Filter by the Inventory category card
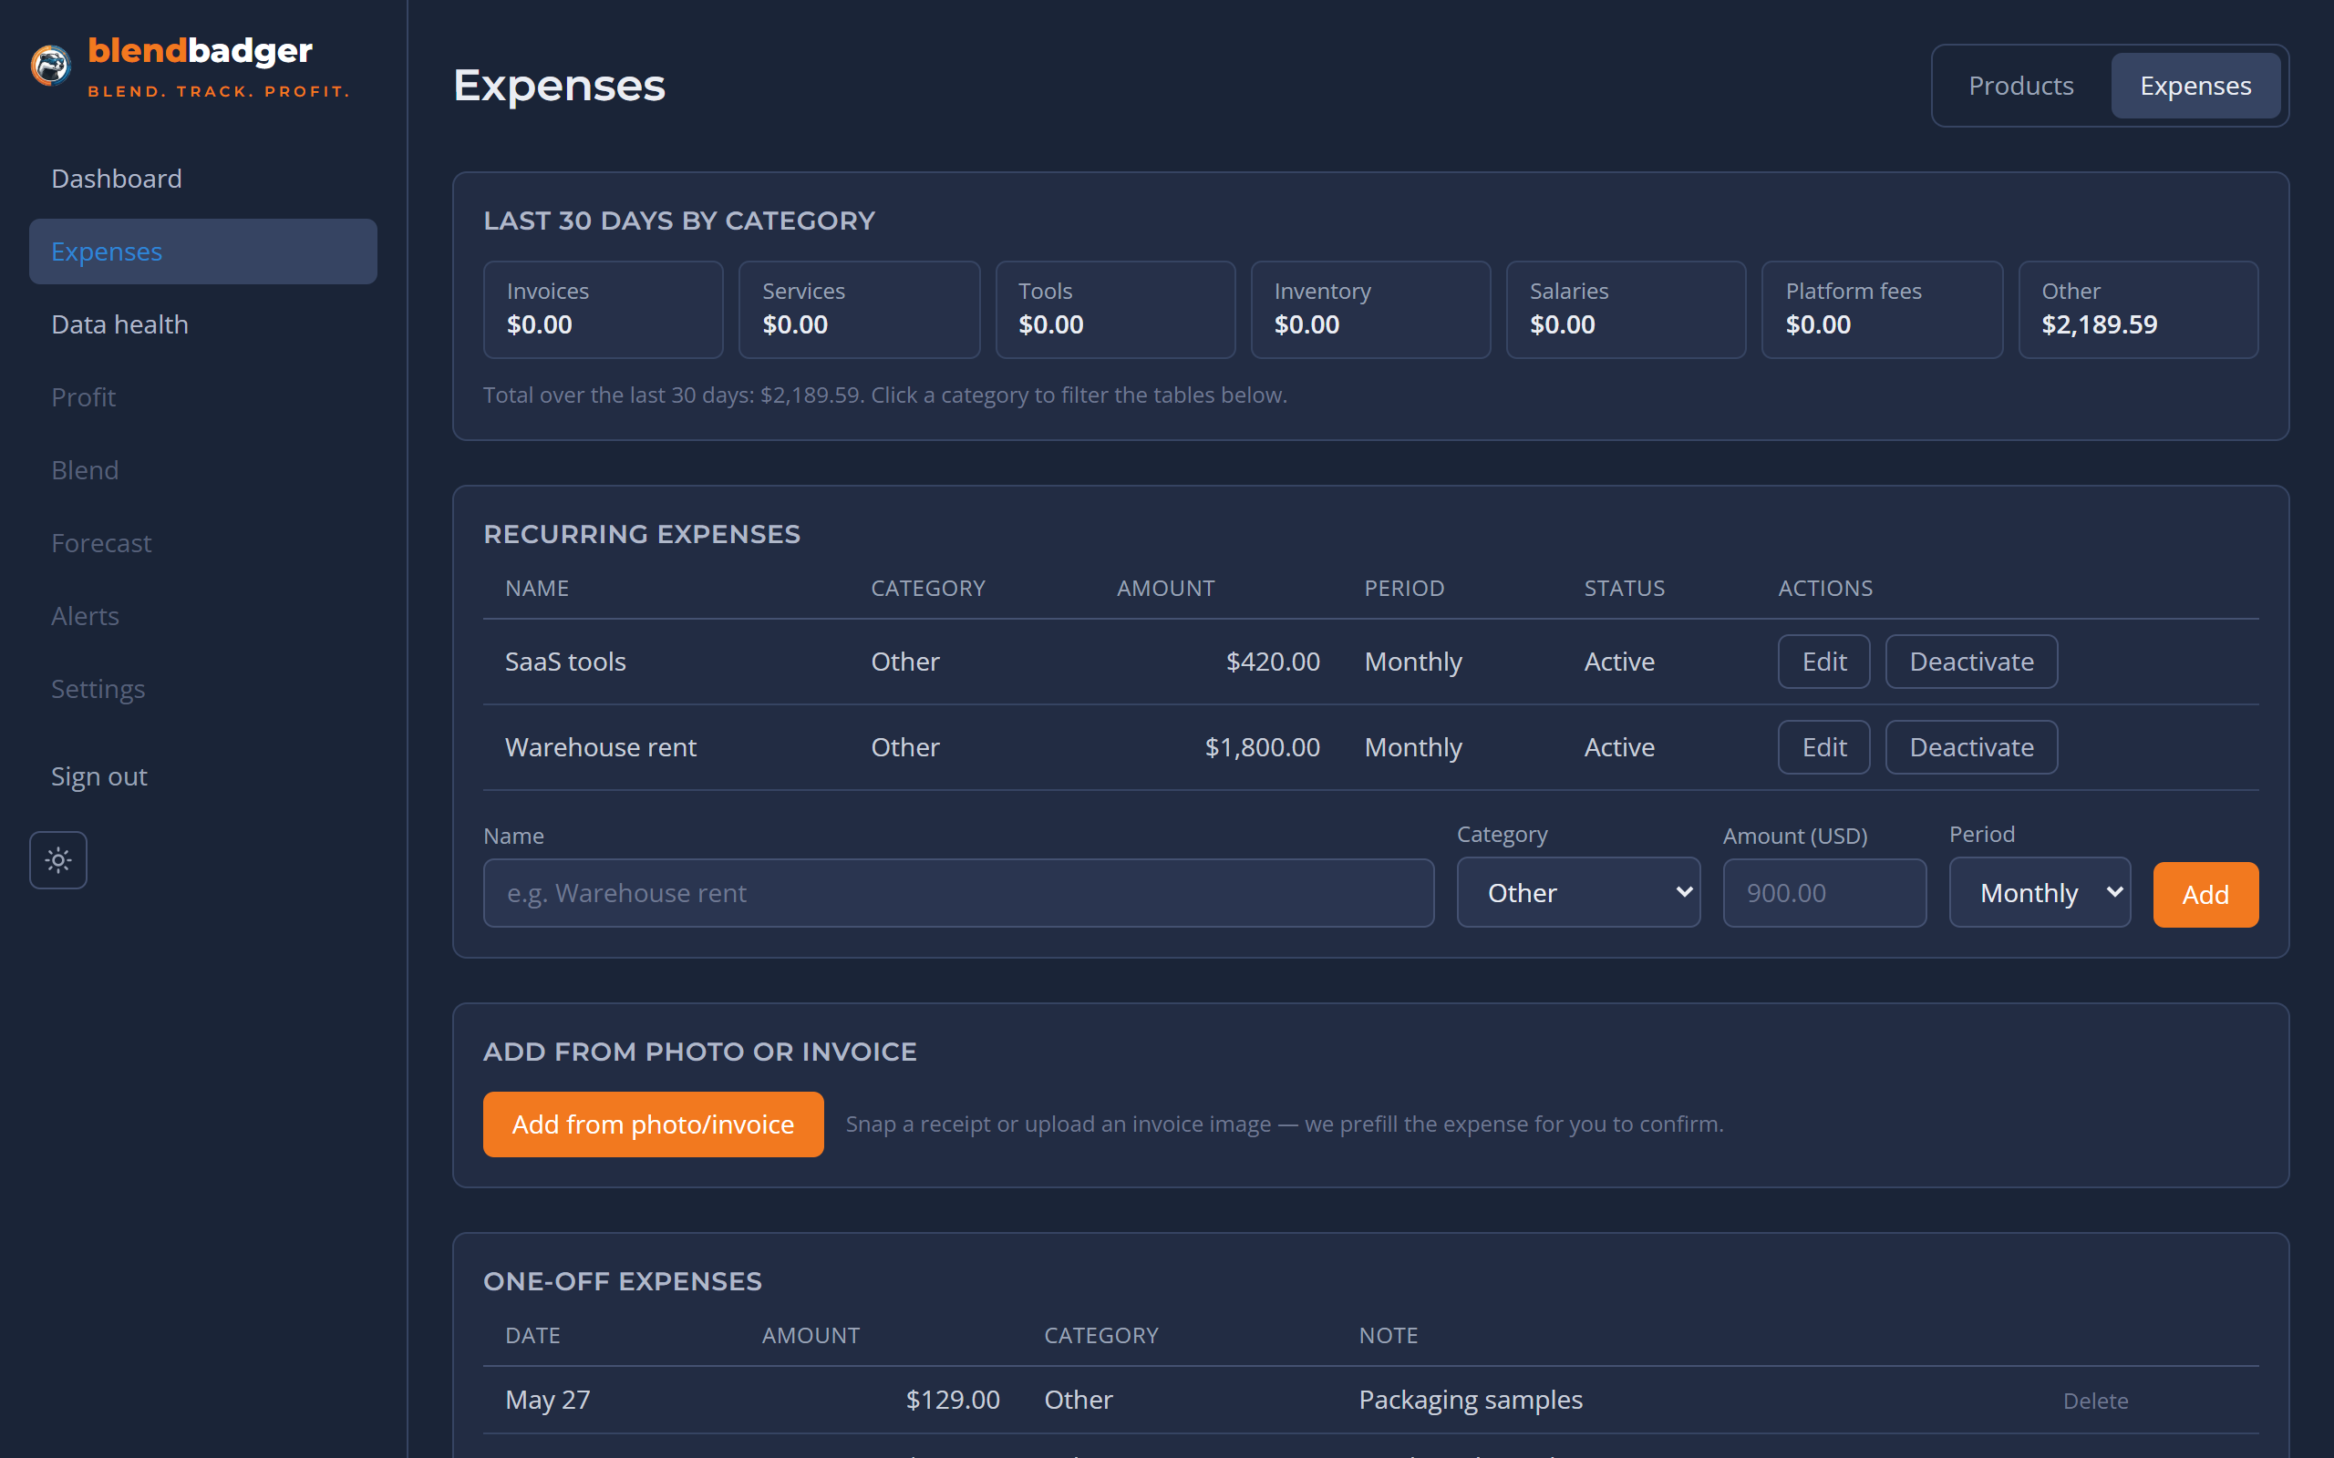Screen dimensions: 2334x1458 [1370, 310]
